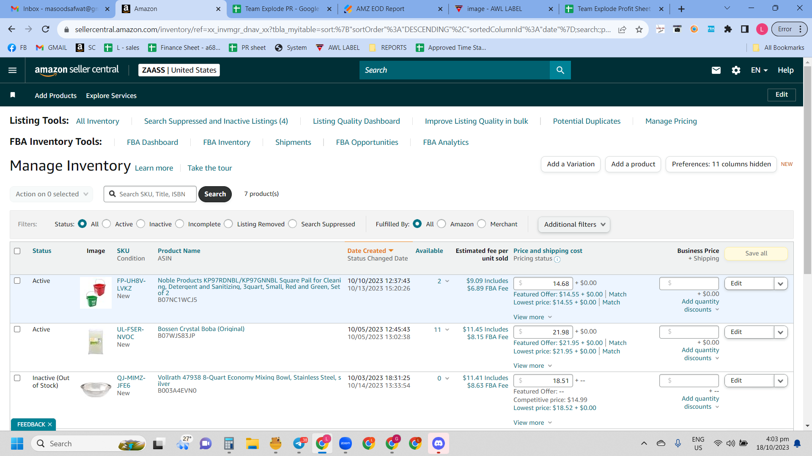Open Edit dropdown arrow for Noble Products row
This screenshot has width=812, height=456.
(781, 284)
